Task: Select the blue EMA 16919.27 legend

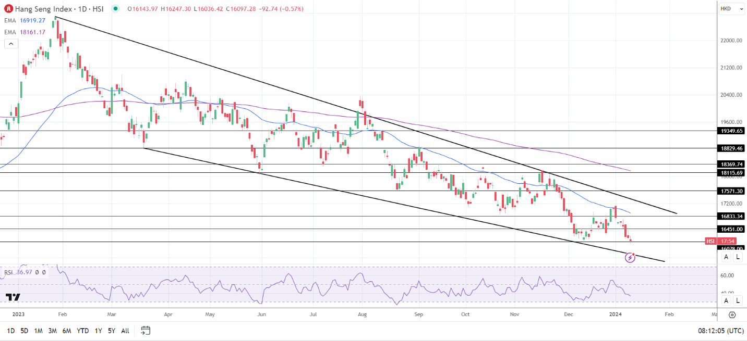Action: [x=25, y=21]
